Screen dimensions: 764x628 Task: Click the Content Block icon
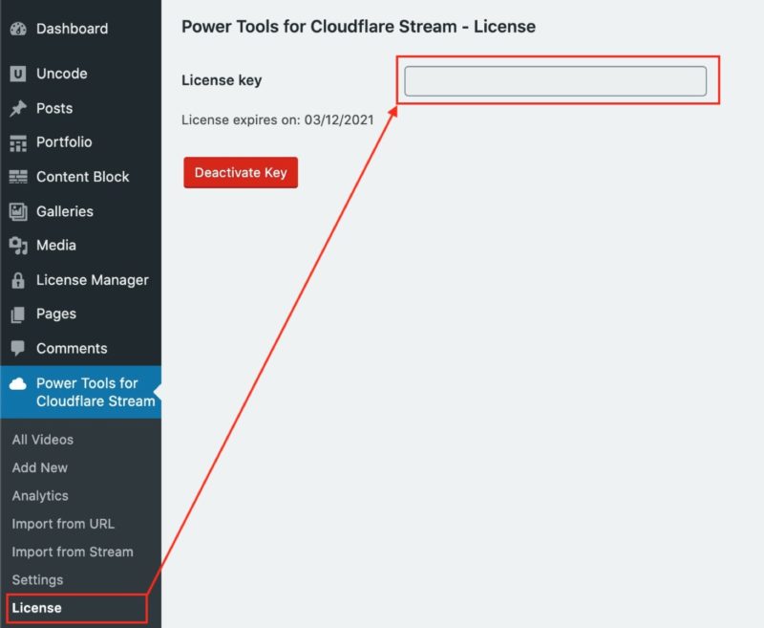[x=18, y=177]
